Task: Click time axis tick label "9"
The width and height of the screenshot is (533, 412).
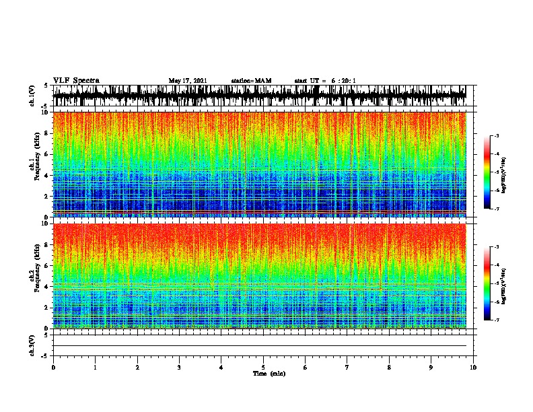Action: (x=431, y=367)
